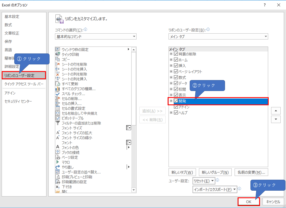Open 文章校正 options category
This screenshot has height=208, width=286.
(x=12, y=33)
